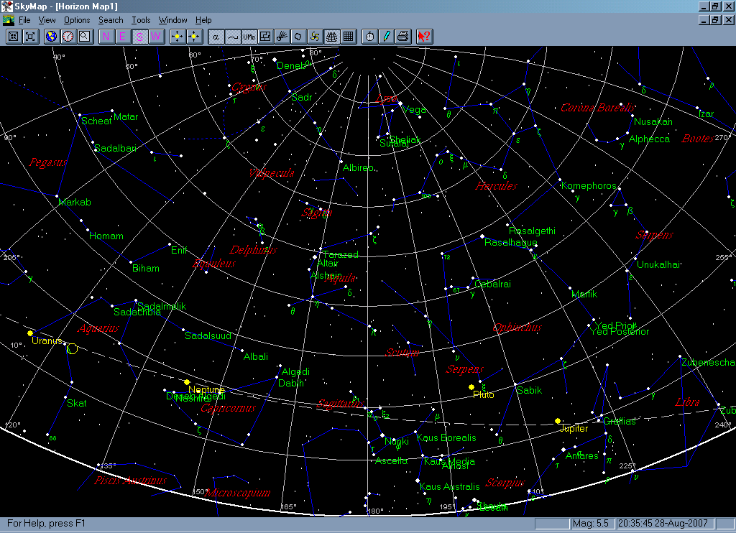Toggle the curved horizon grid button

pos(331,37)
